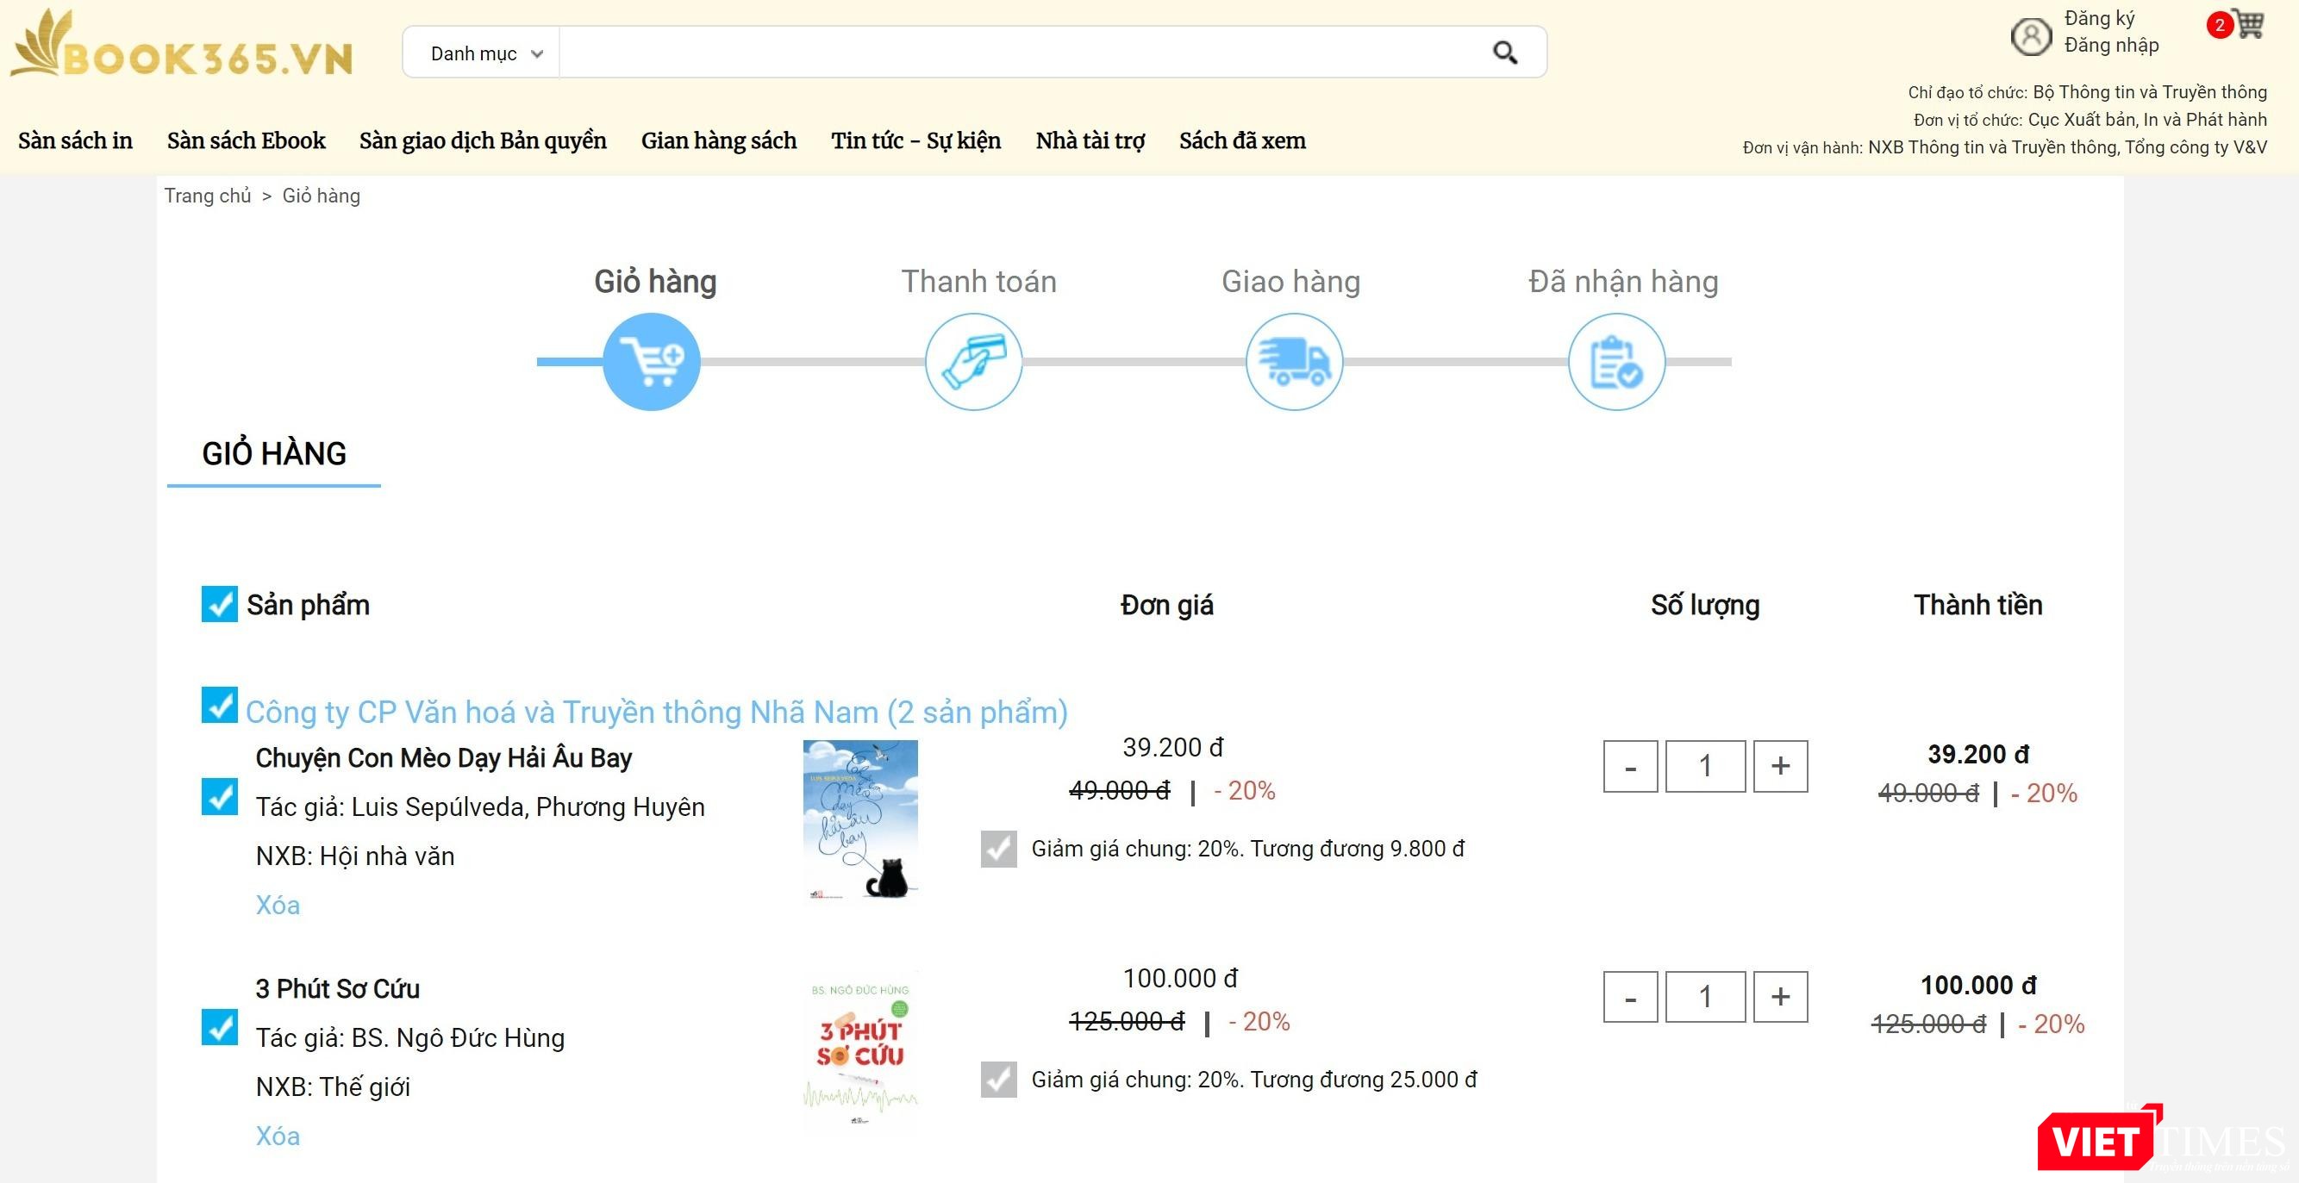The height and width of the screenshot is (1183, 2299).
Task: Uncheck the 3 Phút Sơ Cứu item checkbox
Action: 220,1027
